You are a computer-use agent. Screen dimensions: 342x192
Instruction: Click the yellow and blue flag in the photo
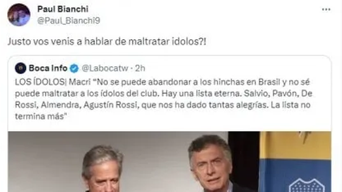coord(295,161)
